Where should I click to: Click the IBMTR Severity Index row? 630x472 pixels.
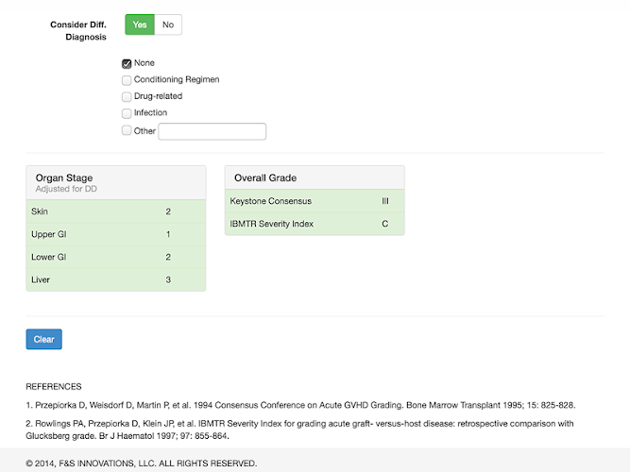(314, 224)
